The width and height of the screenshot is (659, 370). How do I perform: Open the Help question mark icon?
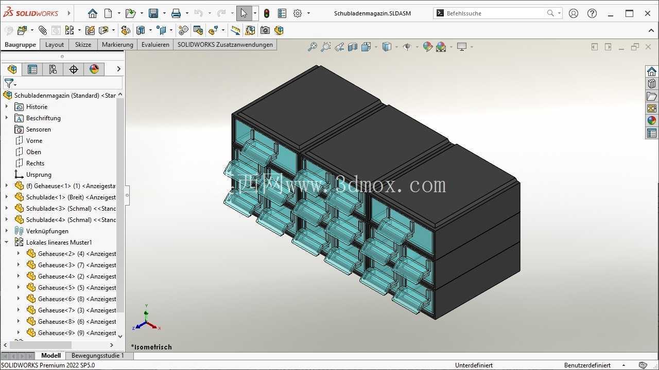tap(592, 13)
